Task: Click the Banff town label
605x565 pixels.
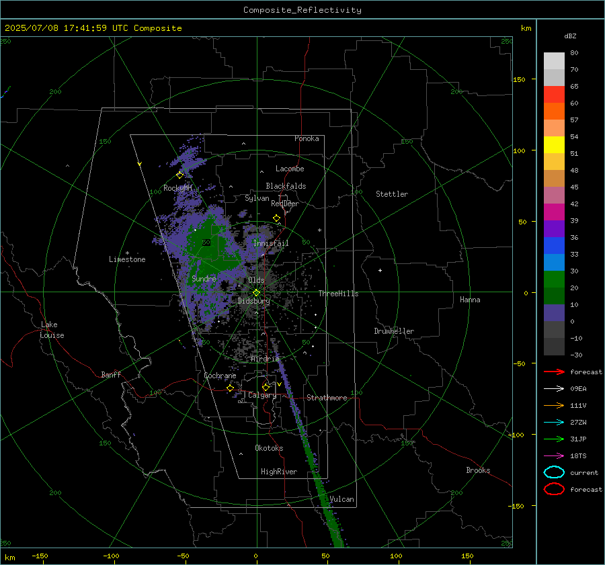Action: pos(111,375)
